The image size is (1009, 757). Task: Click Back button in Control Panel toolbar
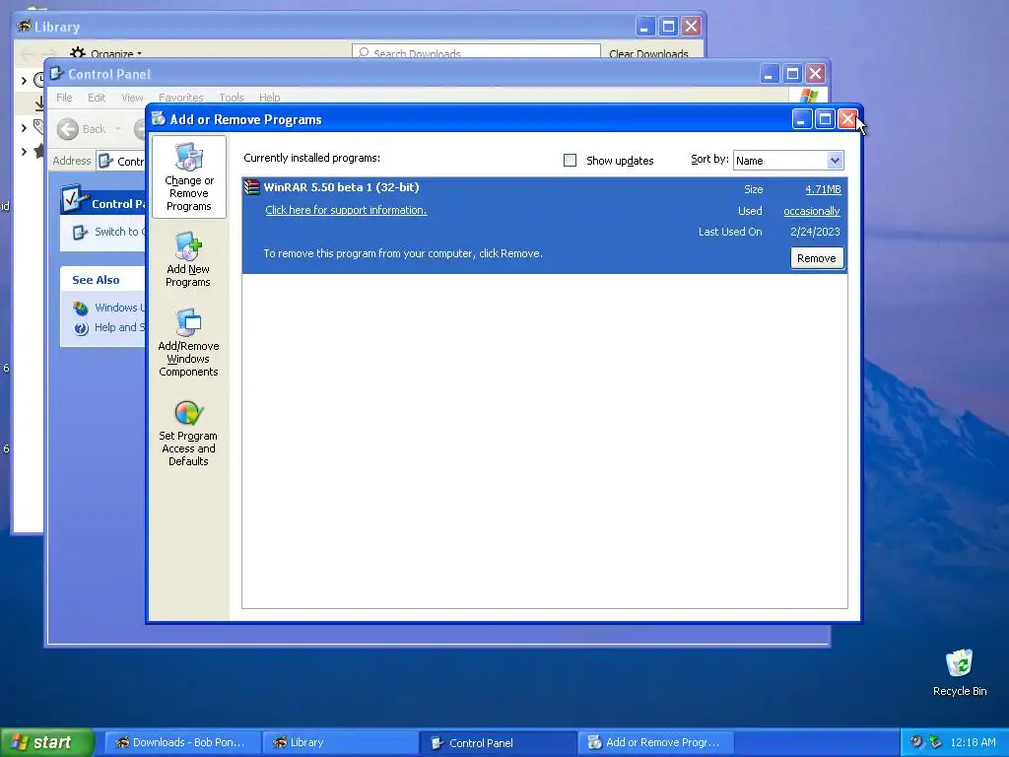pyautogui.click(x=81, y=129)
